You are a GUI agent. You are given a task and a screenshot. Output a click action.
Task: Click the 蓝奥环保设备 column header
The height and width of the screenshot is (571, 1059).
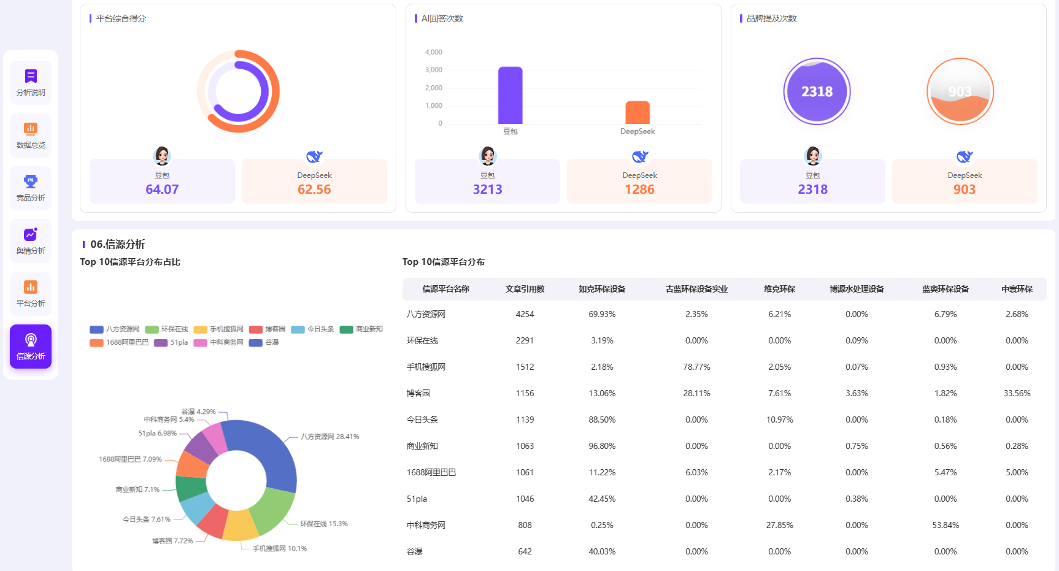945,289
